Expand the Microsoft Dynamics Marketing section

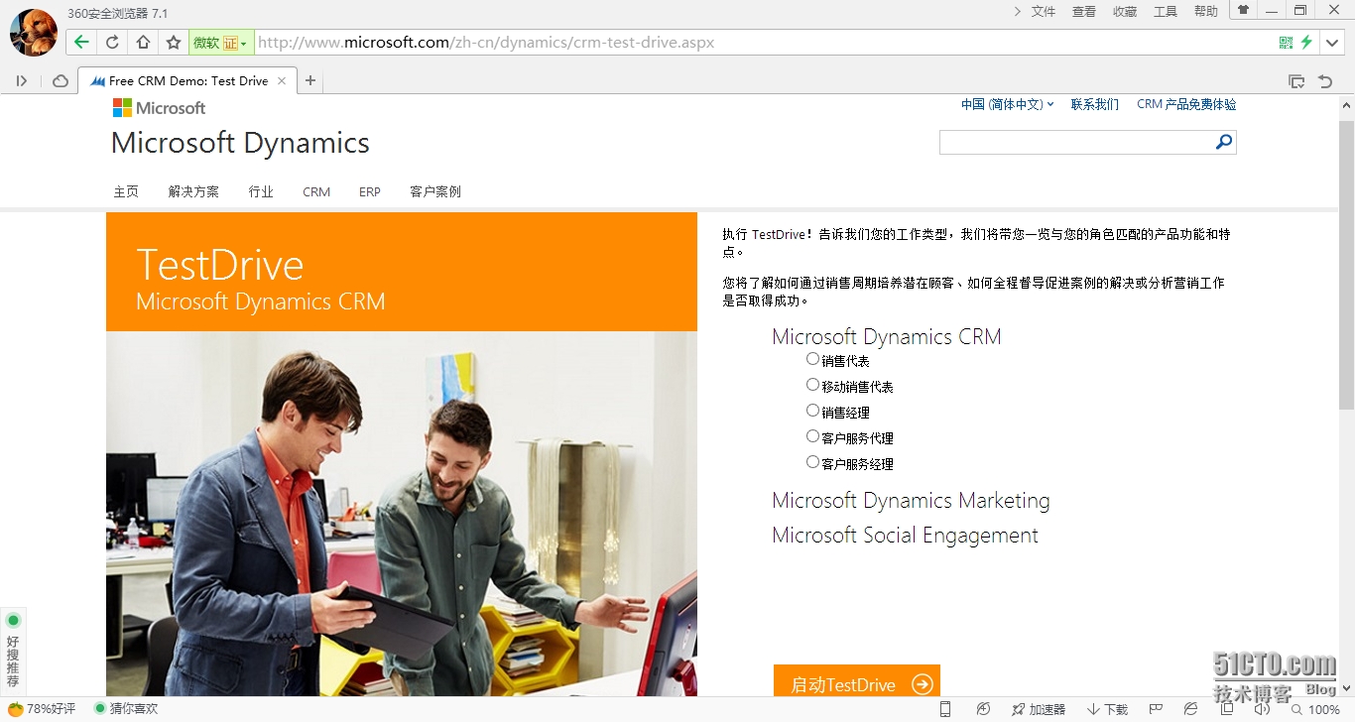[911, 501]
